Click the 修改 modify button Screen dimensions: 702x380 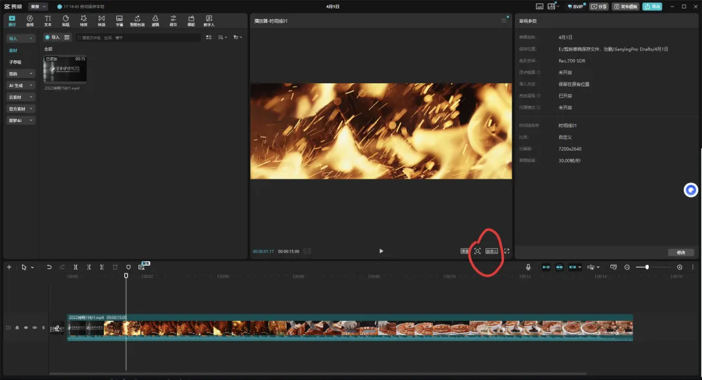tap(681, 253)
